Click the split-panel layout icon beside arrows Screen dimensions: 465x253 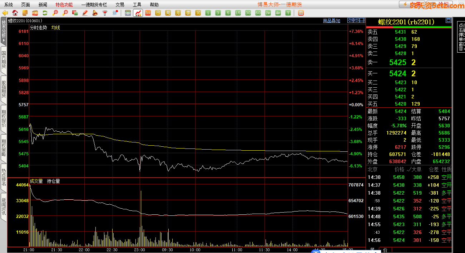(x=362, y=21)
